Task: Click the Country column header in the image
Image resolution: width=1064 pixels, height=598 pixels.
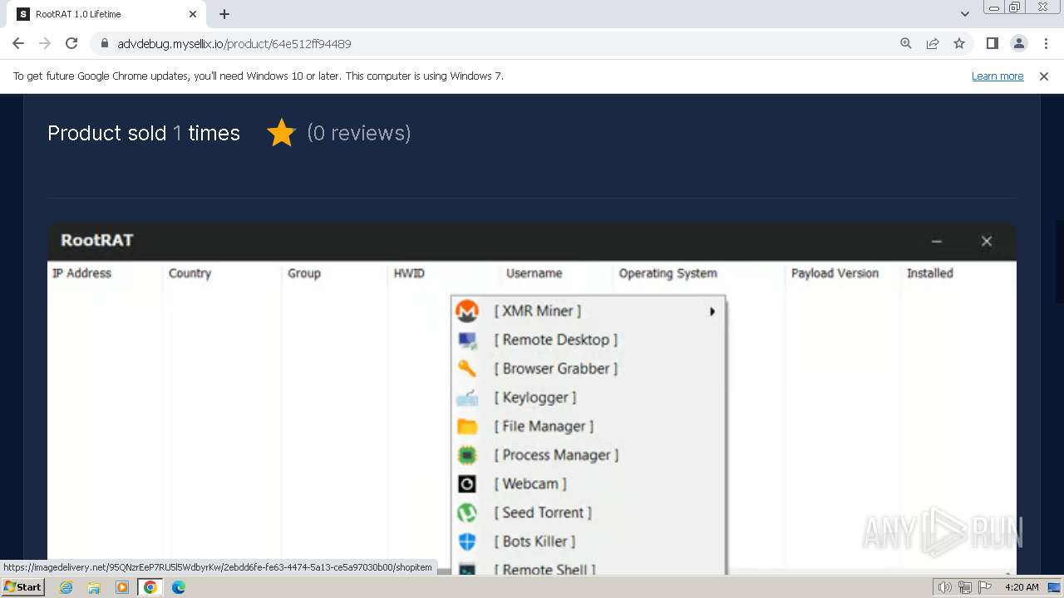Action: coord(190,273)
